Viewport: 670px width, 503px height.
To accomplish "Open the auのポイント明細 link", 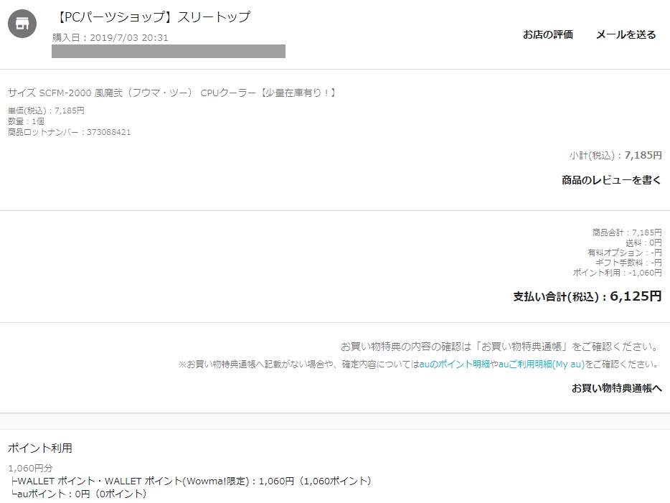I will (x=454, y=364).
